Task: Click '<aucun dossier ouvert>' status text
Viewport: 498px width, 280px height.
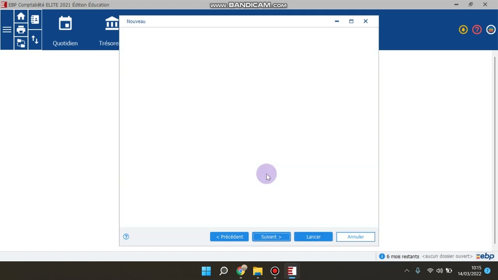Action: point(447,256)
